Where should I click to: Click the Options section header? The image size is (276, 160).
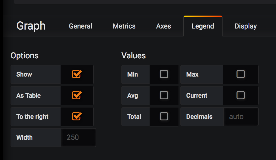pos(24,55)
